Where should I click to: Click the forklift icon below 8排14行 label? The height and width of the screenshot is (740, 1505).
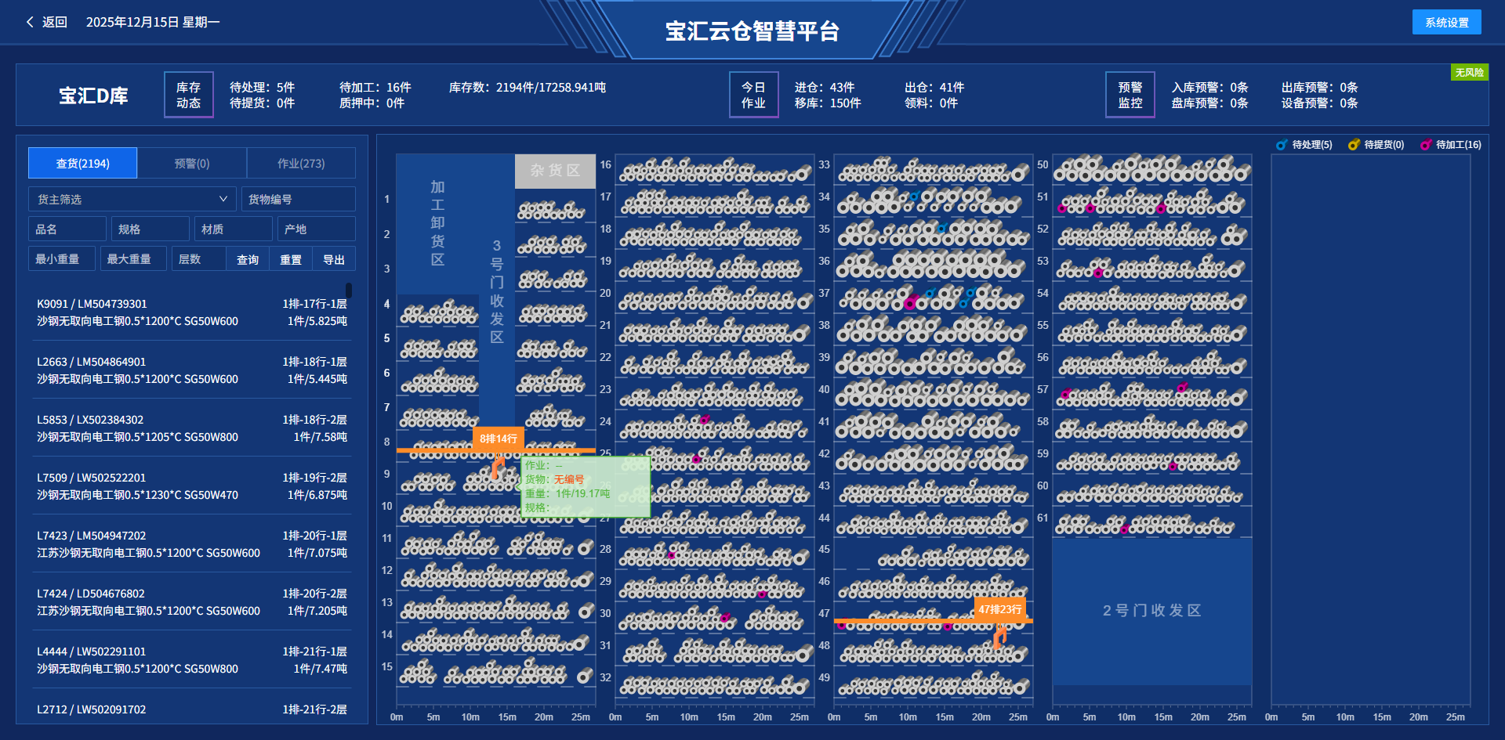click(497, 468)
